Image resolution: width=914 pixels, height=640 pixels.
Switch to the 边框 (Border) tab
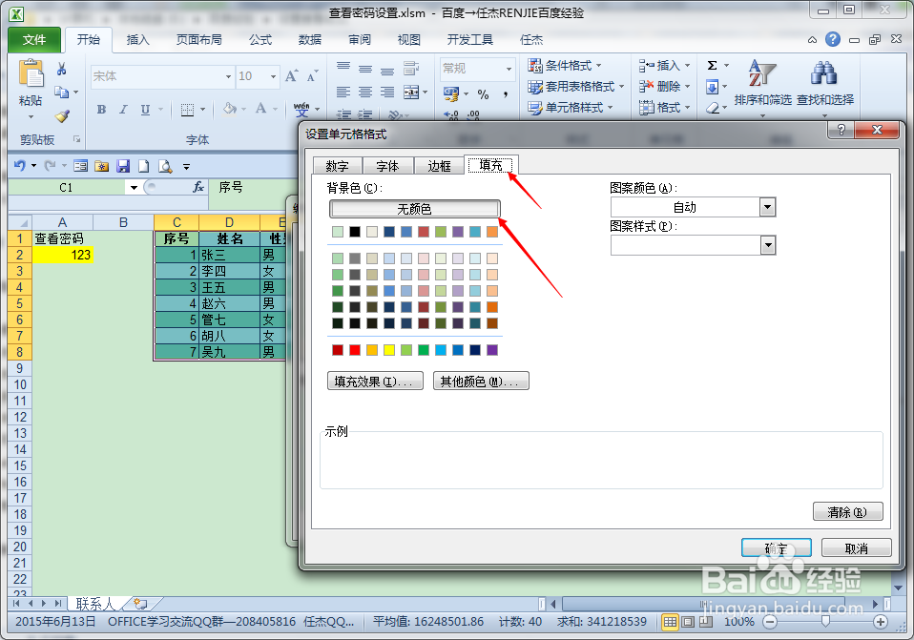pyautogui.click(x=439, y=165)
